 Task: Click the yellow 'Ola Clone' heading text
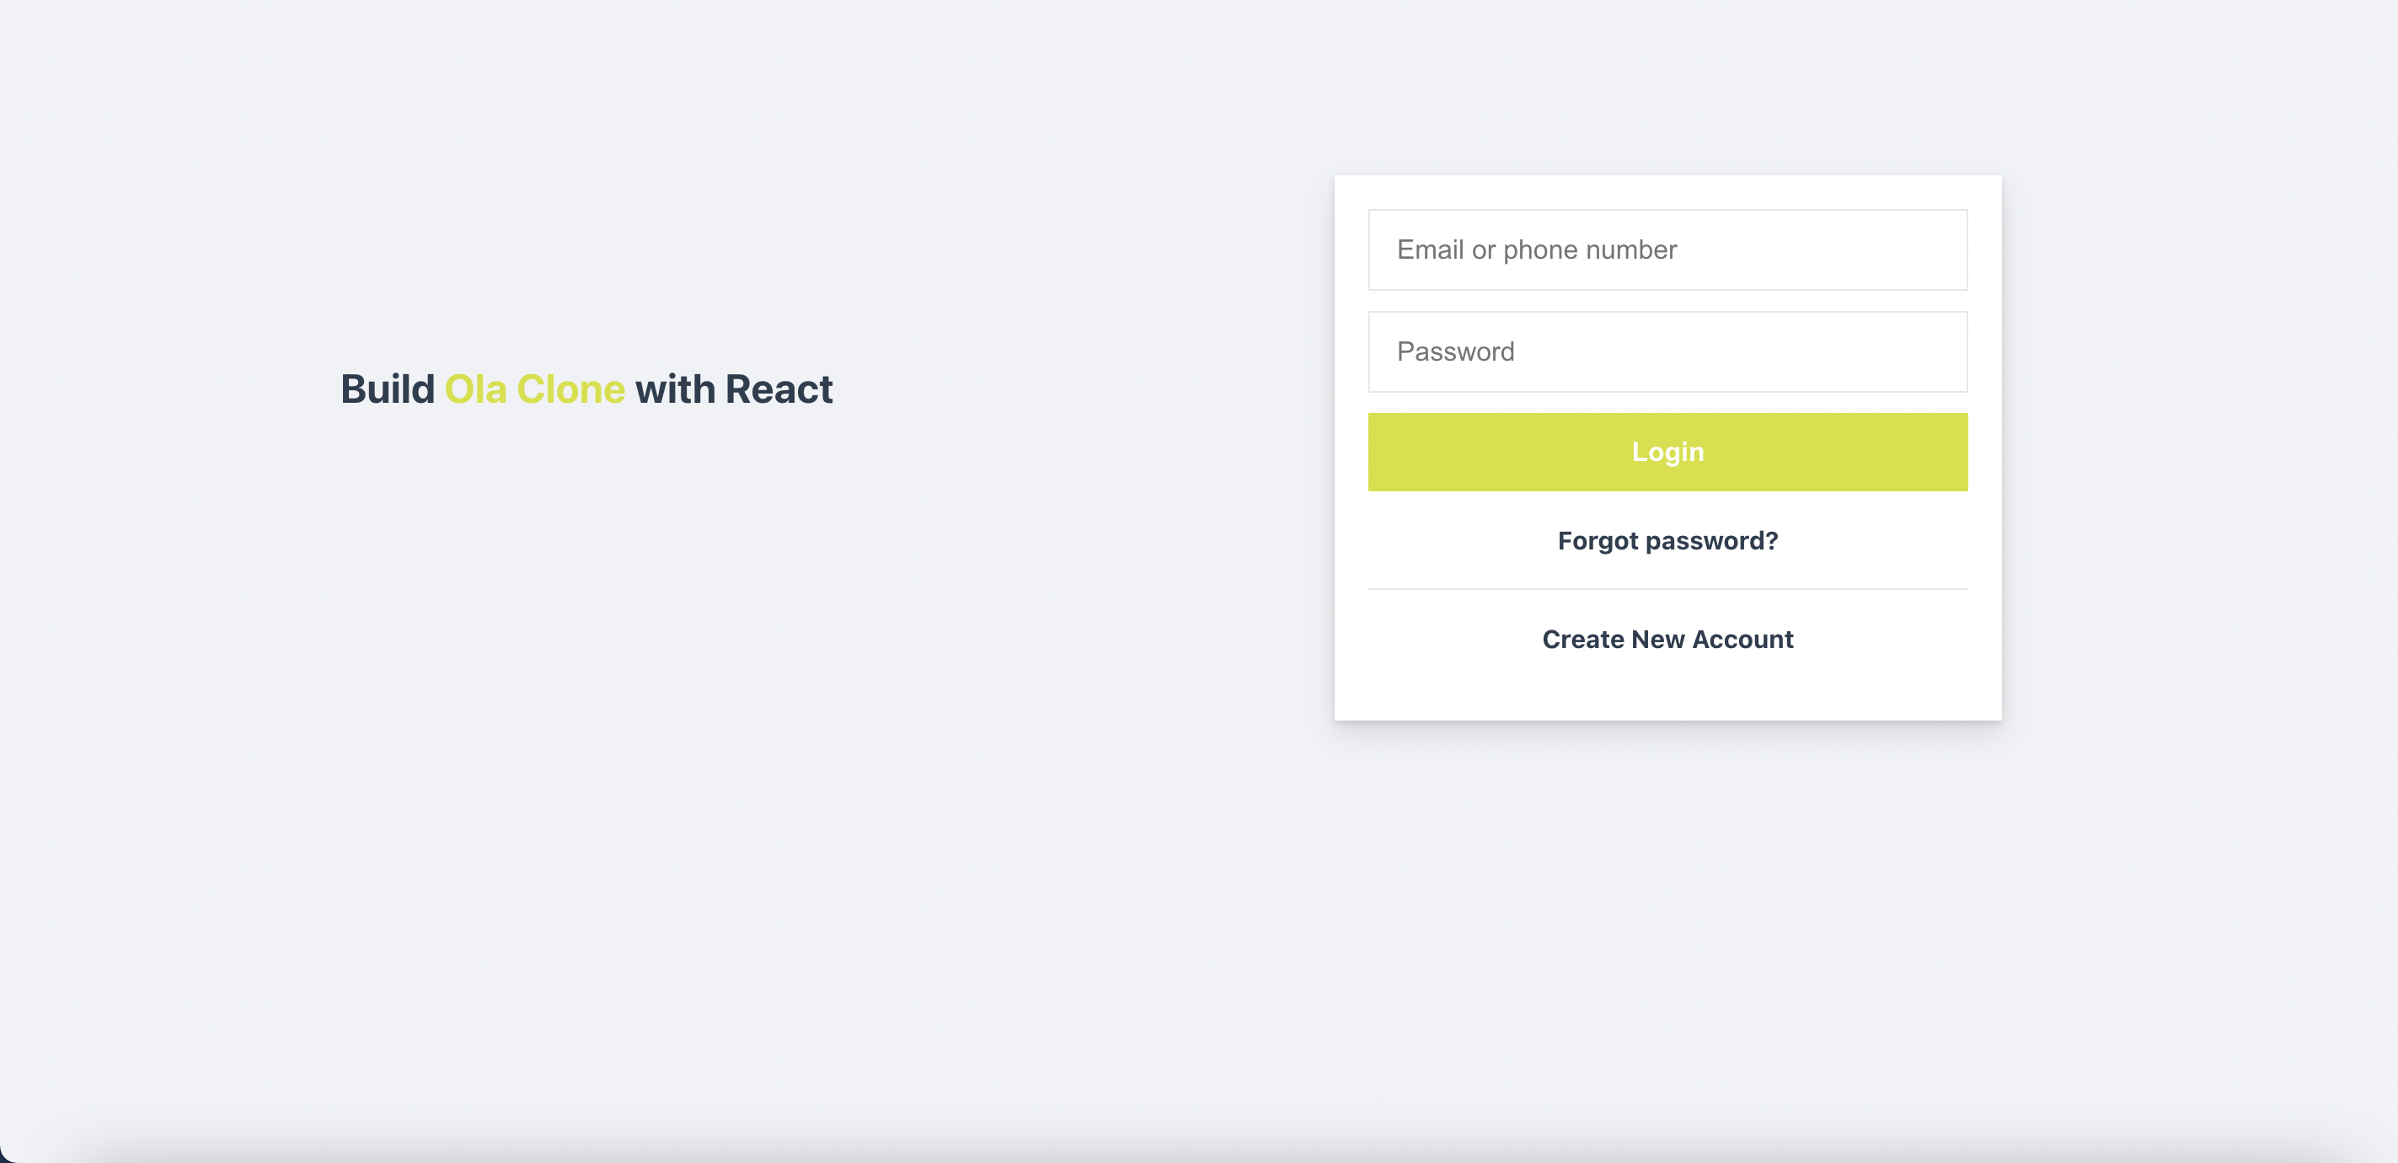pos(534,389)
